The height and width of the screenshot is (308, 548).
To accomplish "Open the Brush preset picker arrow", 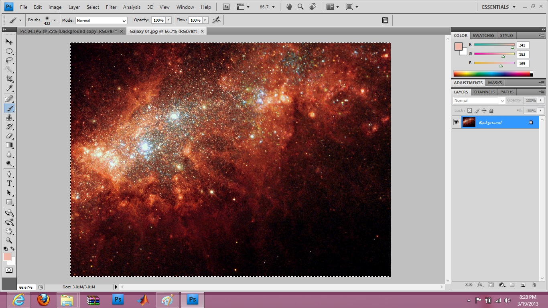I will coord(55,20).
